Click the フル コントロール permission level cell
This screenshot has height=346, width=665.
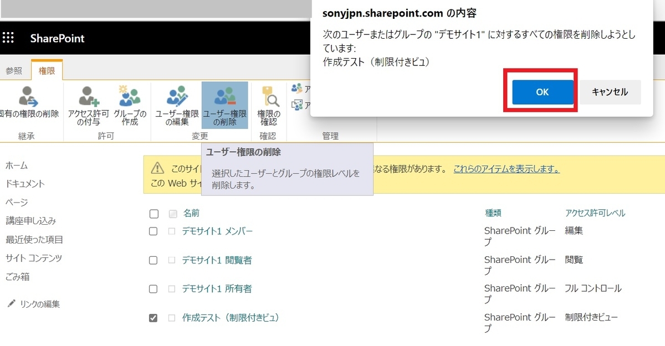(594, 288)
